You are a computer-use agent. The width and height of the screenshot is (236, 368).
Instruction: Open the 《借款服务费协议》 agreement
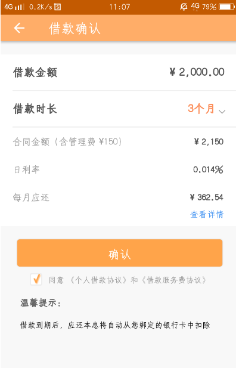click(x=174, y=280)
